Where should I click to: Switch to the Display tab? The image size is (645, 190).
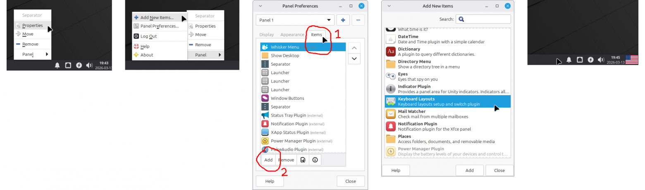[267, 35]
